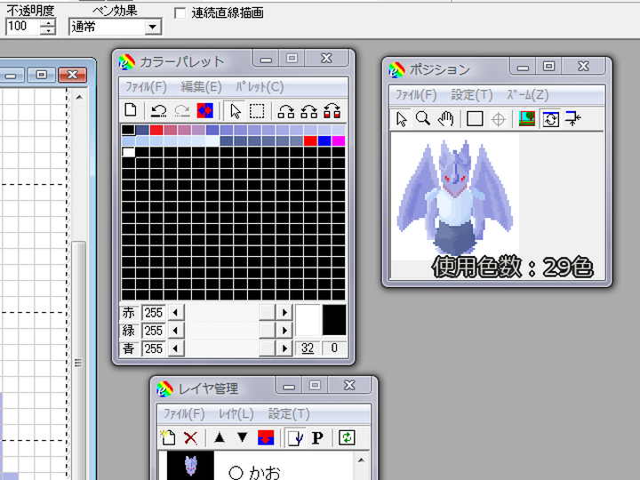
Task: Click the red (赤) slider thumb
Action: pyautogui.click(x=268, y=313)
